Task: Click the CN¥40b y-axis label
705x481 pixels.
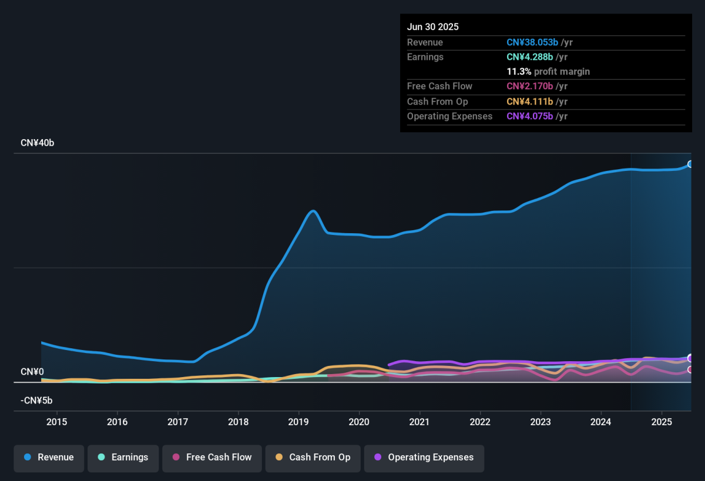Action: click(x=37, y=143)
